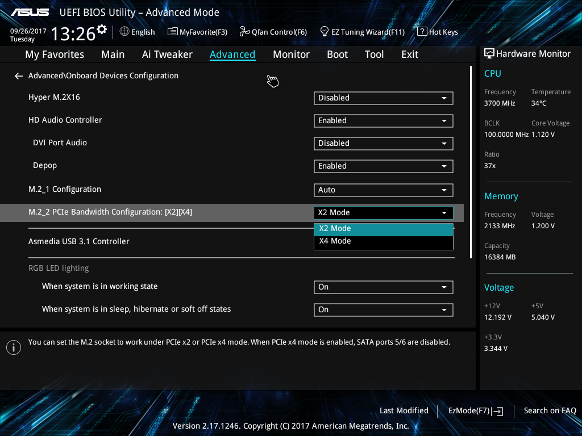Click the 09/26/2017 date text
The width and height of the screenshot is (582, 436).
point(28,31)
